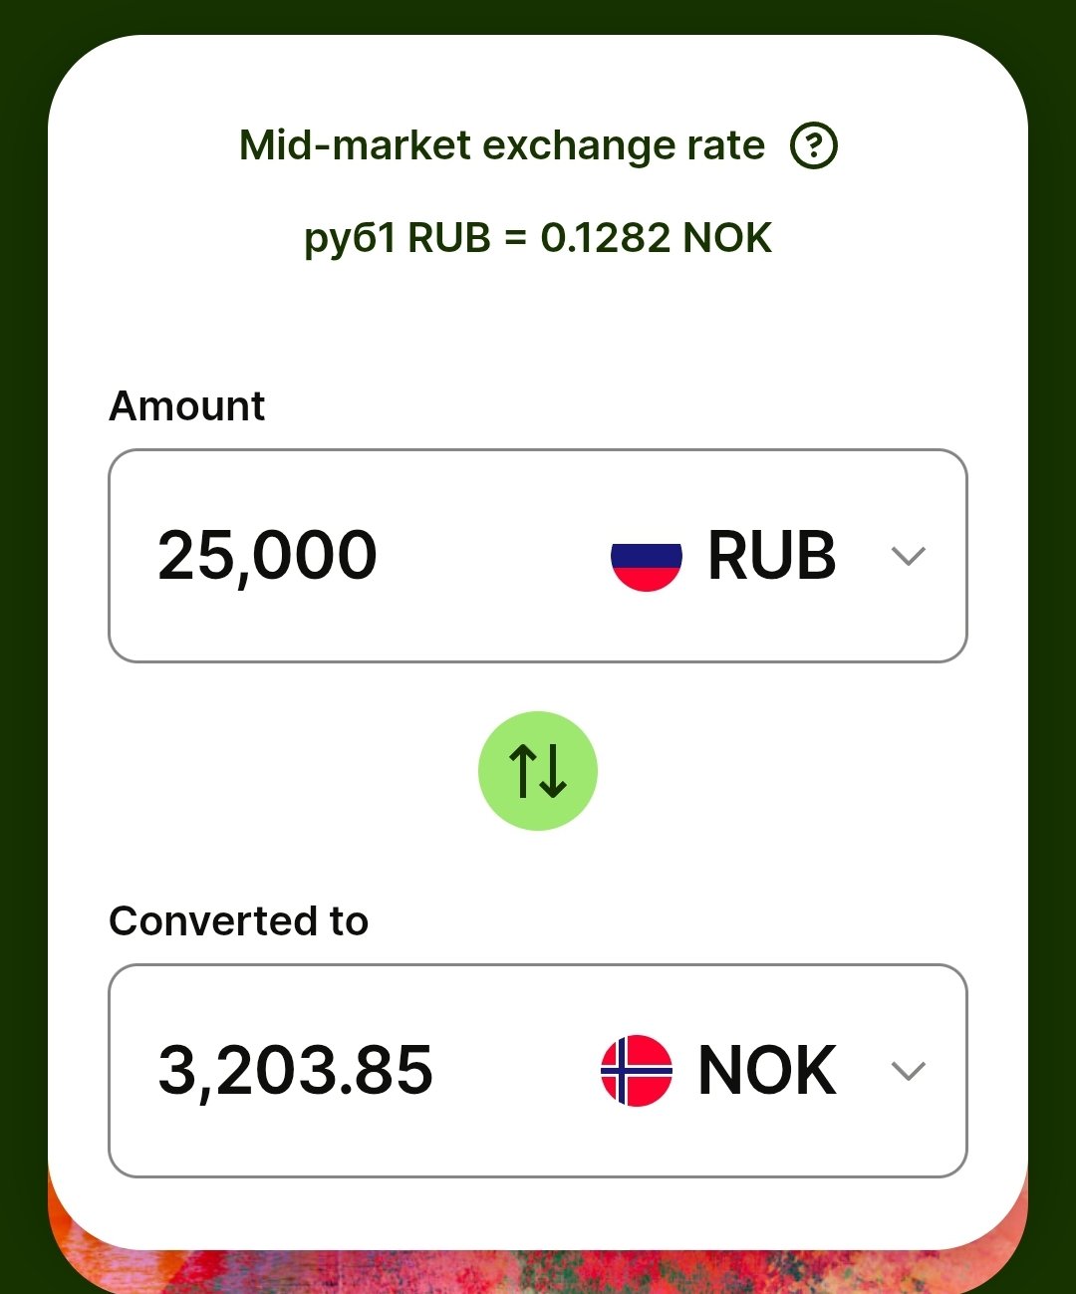Swap currencies with the green arrows button
This screenshot has width=1076, height=1294.
(x=538, y=771)
